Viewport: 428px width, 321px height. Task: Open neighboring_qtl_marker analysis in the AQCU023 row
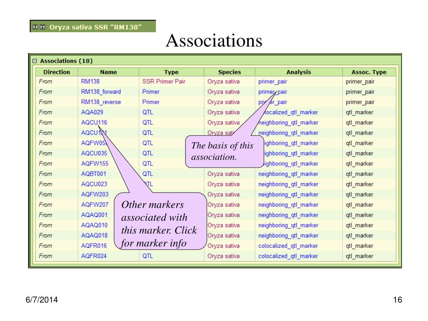[x=288, y=184]
